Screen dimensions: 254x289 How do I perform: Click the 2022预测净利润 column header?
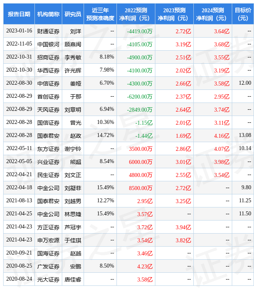click(x=136, y=14)
